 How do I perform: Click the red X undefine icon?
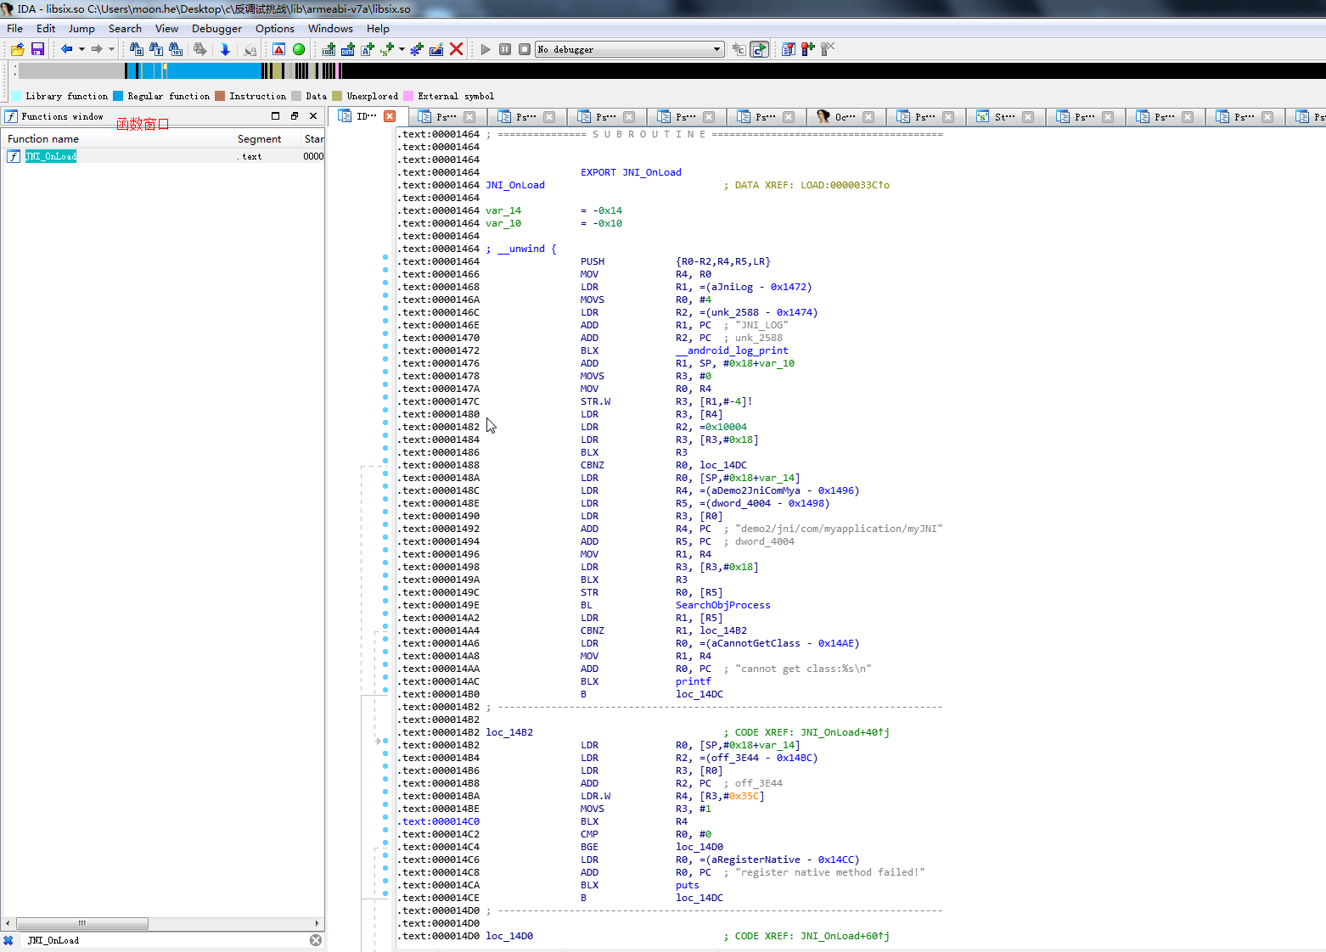(457, 49)
